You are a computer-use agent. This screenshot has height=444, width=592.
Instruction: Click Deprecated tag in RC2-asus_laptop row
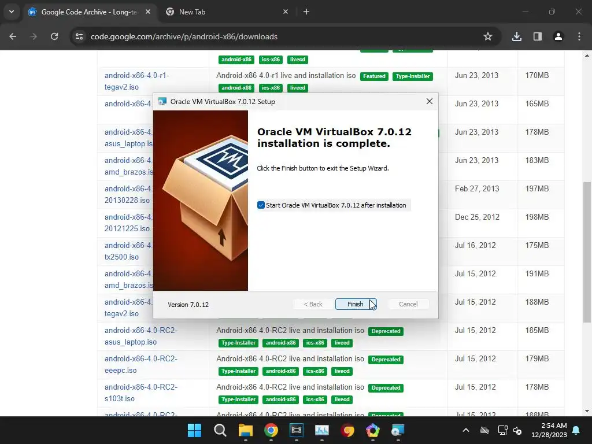tap(386, 331)
